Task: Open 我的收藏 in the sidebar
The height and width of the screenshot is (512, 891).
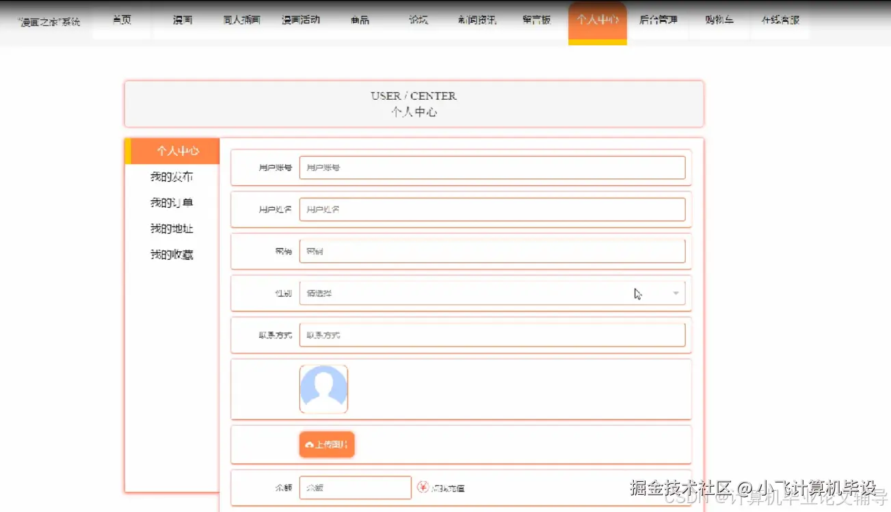Action: point(172,254)
